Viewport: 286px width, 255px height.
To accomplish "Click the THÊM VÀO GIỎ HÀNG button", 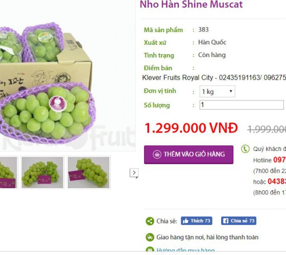I will click(x=188, y=155).
